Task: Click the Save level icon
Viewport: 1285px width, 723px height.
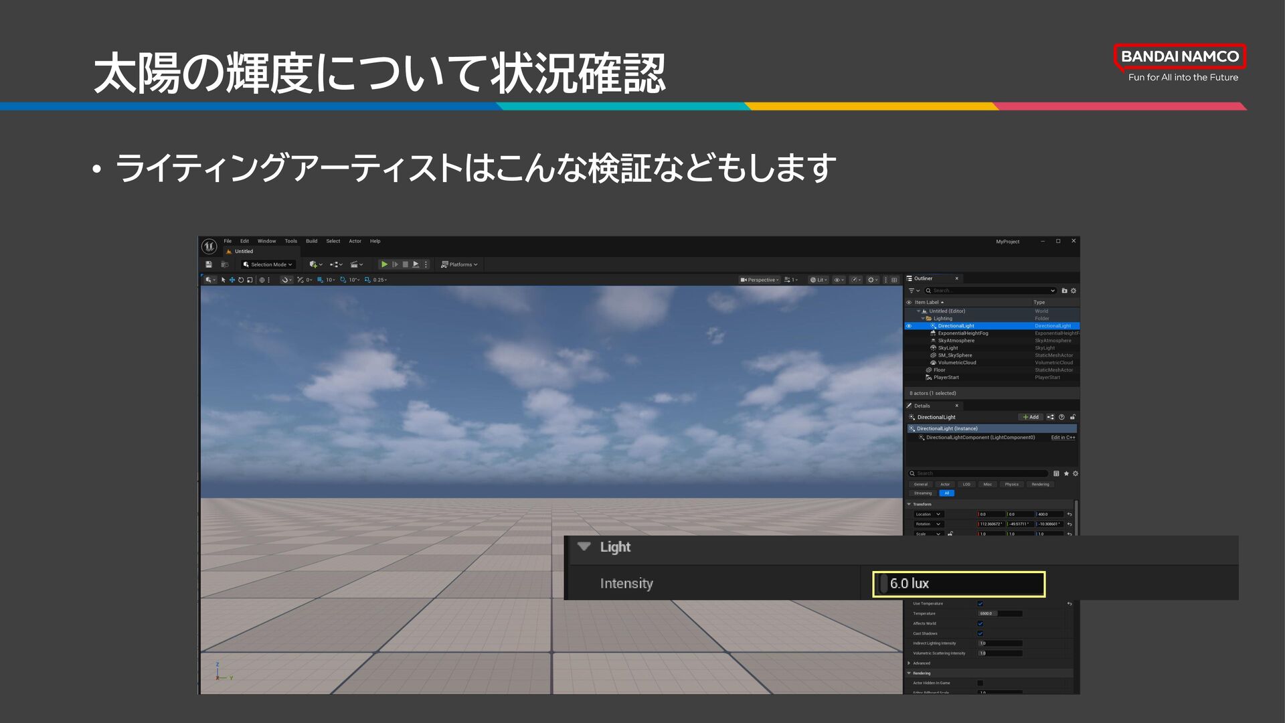Action: 209,264
